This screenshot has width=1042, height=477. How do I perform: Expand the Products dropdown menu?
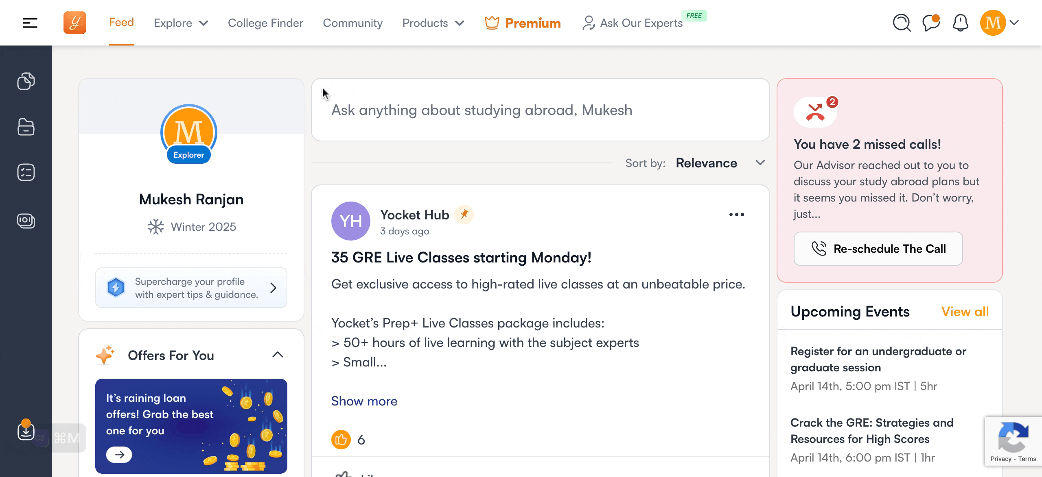point(433,23)
